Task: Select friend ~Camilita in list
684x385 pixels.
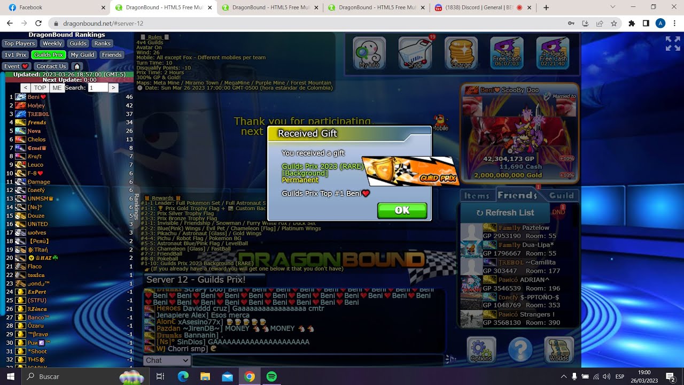Action: pos(519,266)
